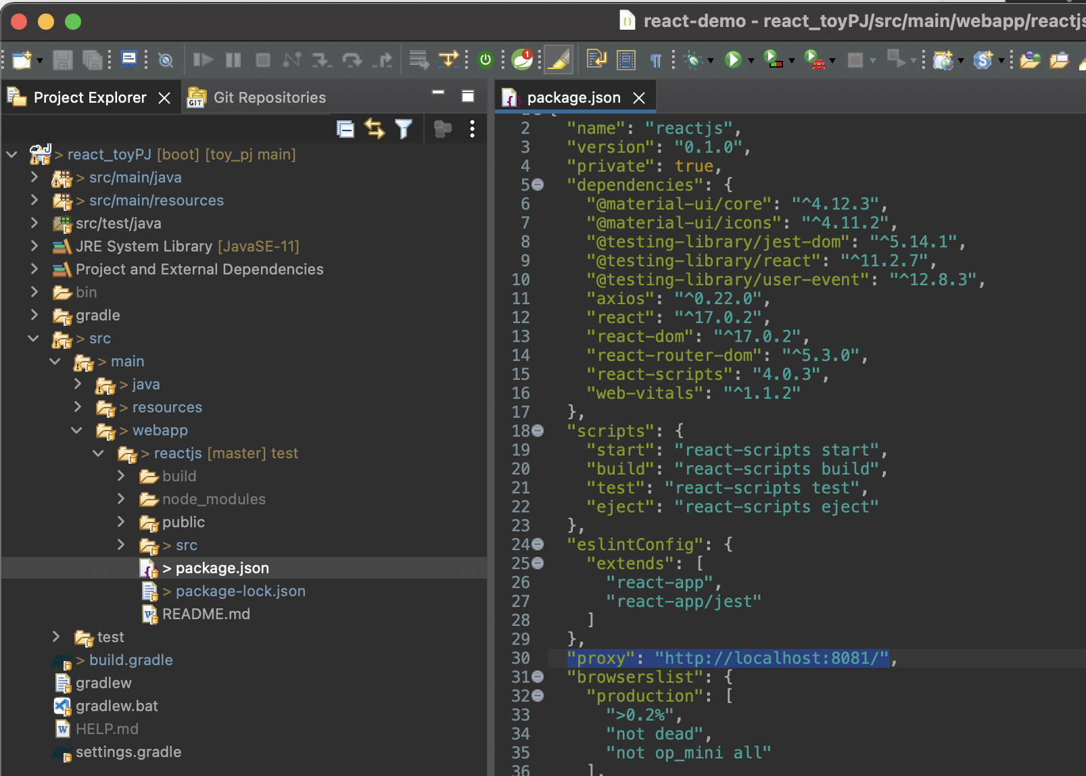Toggle the Show Whitespace Characters icon
Image resolution: width=1086 pixels, height=776 pixels.
tap(654, 60)
